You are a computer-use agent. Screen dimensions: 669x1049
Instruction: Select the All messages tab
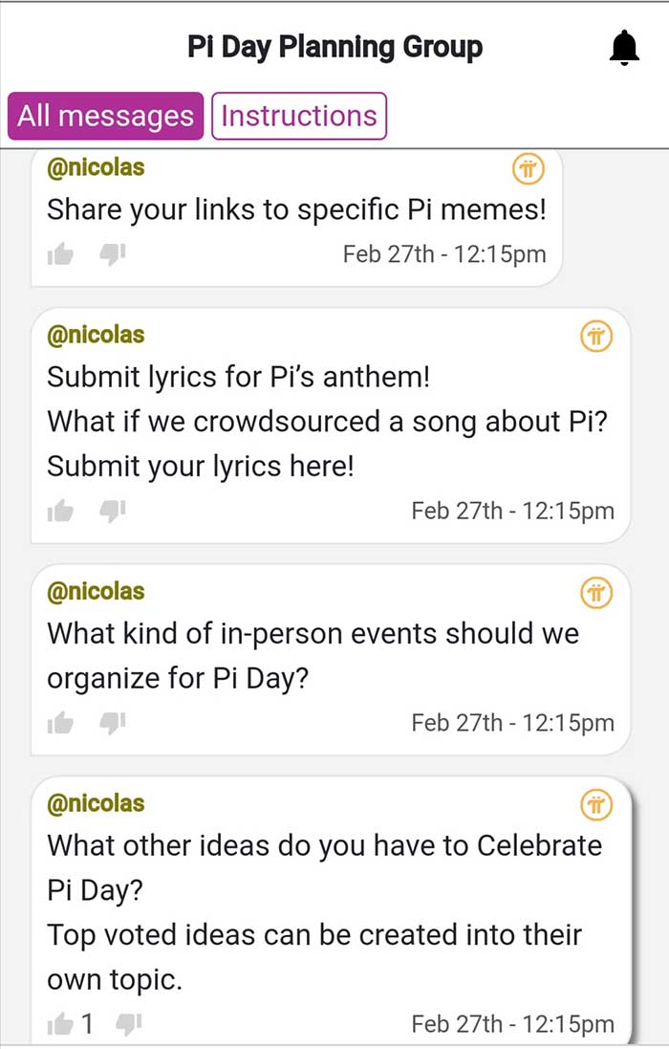pyautogui.click(x=105, y=116)
